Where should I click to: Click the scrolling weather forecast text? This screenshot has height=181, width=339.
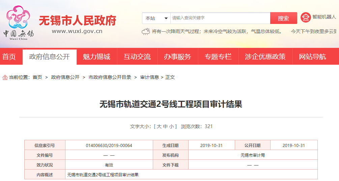click(244, 32)
